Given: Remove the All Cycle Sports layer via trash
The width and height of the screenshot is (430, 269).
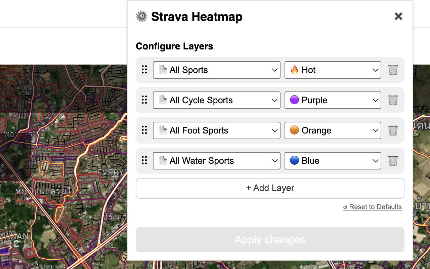Looking at the screenshot, I should tap(393, 100).
